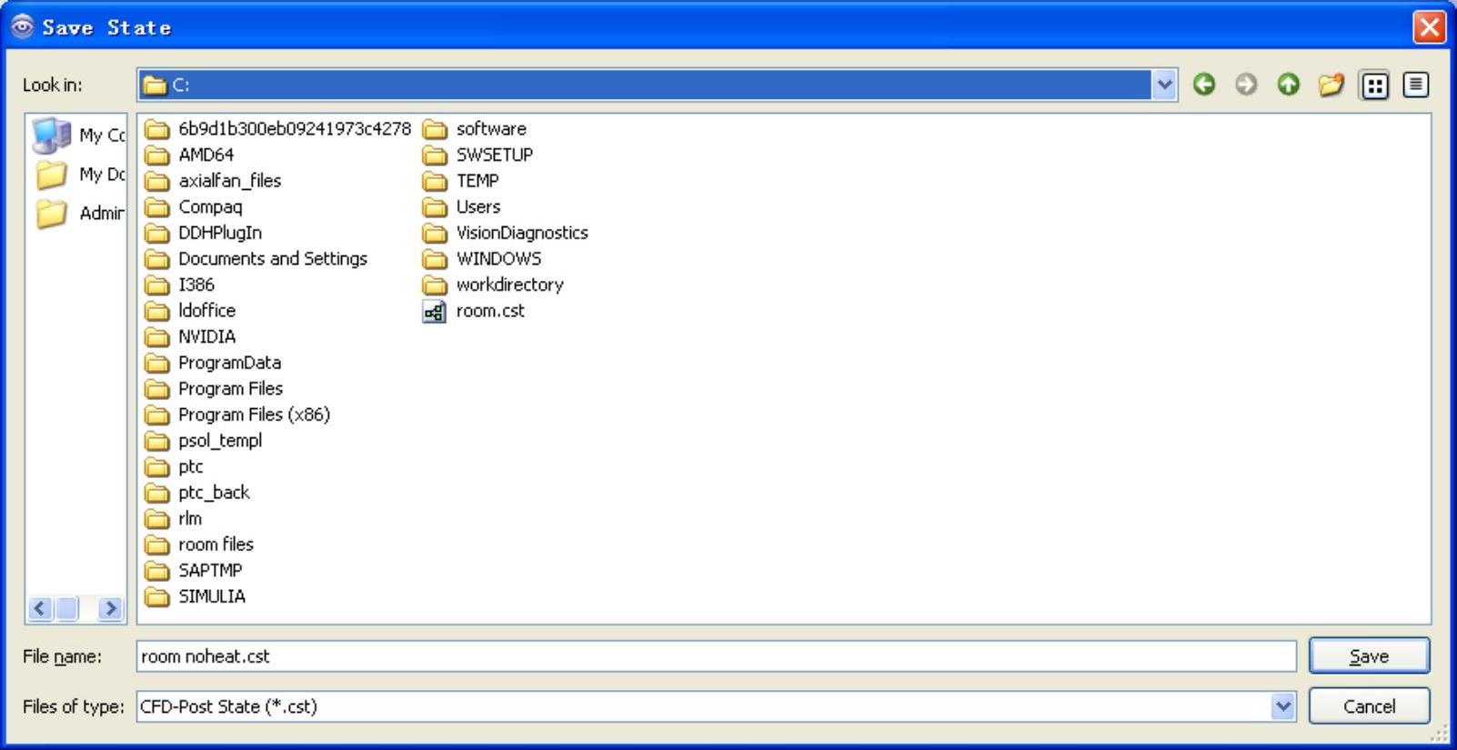Go back using the green Back arrow
Image resolution: width=1457 pixels, height=750 pixels.
1204,85
